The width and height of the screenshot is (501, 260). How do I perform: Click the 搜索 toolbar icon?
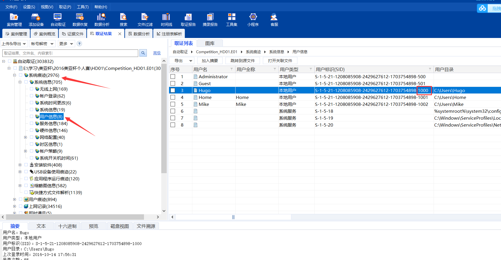124,20
